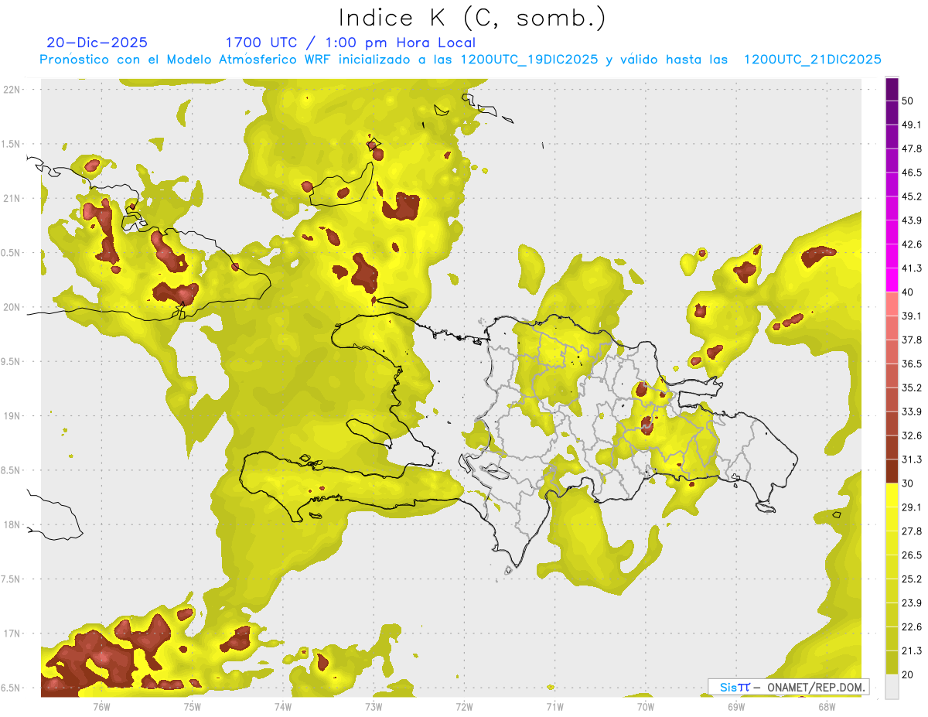Click the "76W" longitude label
Screen dimensions: 928x717
pyautogui.click(x=101, y=705)
